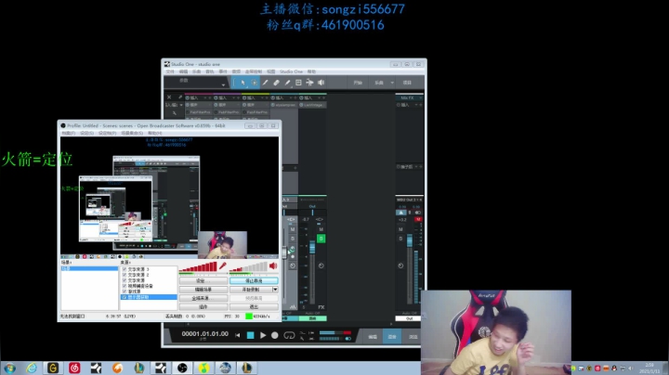
Task: Open the third channel's insert dropdown arrow
Action: click(262, 97)
